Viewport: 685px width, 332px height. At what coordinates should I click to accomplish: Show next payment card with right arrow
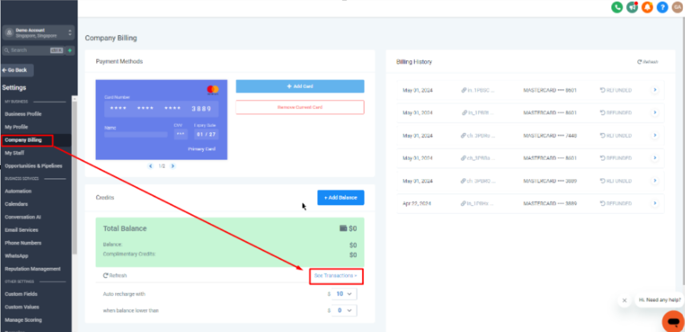coord(173,166)
